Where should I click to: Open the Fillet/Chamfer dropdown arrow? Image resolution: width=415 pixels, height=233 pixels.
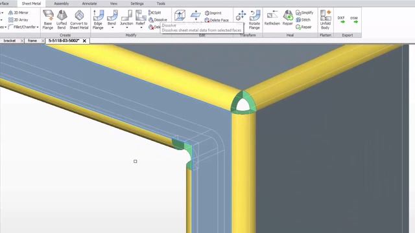(38, 27)
